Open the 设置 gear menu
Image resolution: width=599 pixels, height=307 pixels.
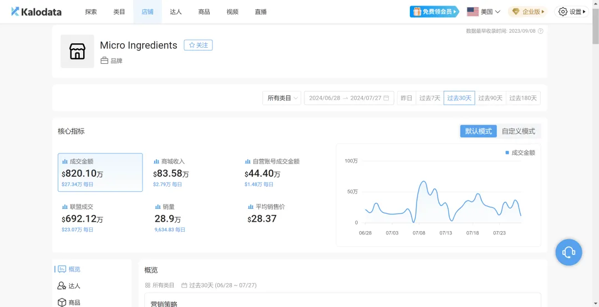click(571, 12)
